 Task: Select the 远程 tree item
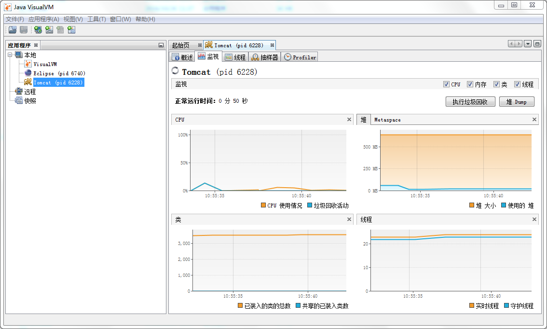(x=30, y=91)
